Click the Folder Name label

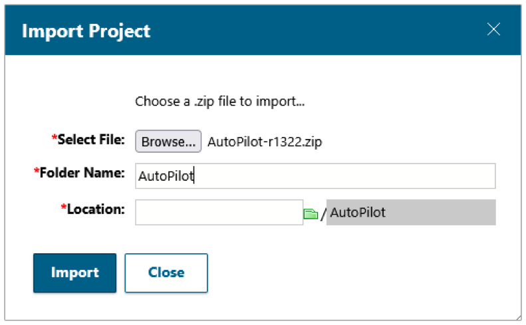pyautogui.click(x=82, y=173)
